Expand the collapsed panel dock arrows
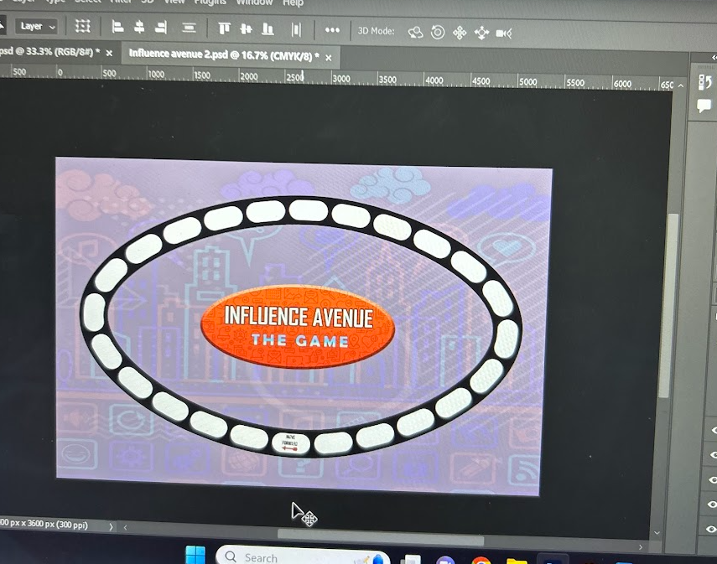The height and width of the screenshot is (564, 717). [714, 58]
